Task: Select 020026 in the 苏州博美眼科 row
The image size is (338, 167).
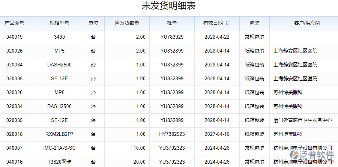Action: pos(14,93)
